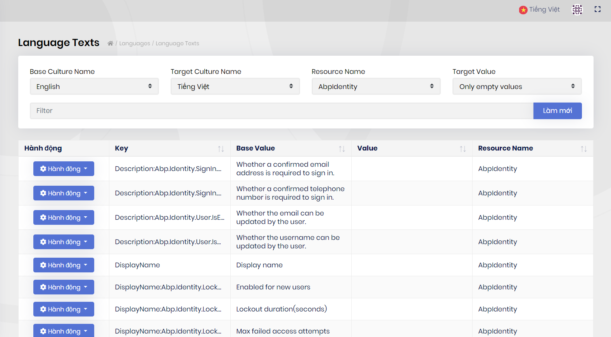611x337 pixels.
Task: Open the Resource Name AbpIdentity dropdown
Action: coord(376,86)
